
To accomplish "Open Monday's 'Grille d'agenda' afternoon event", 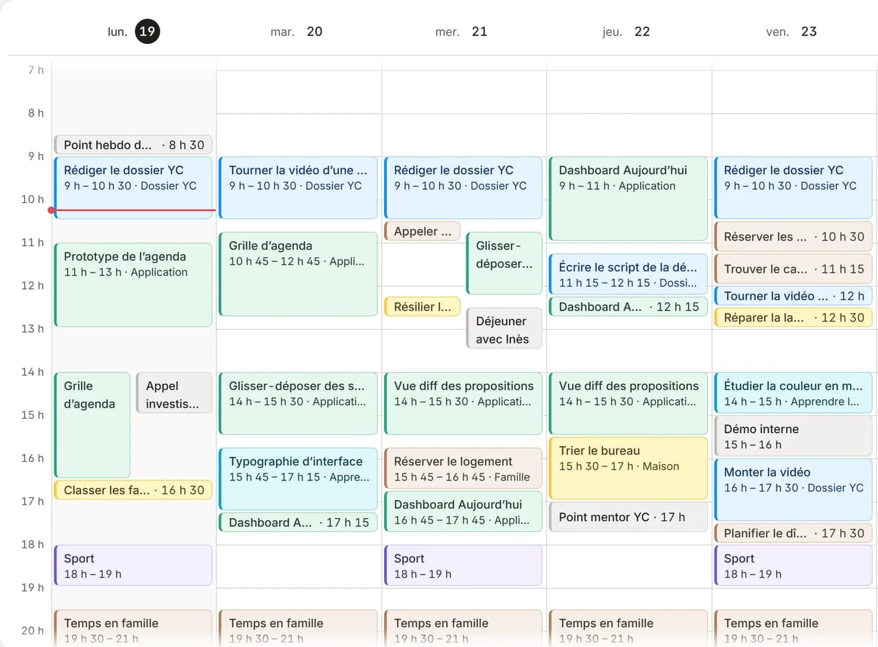I will pos(92,425).
